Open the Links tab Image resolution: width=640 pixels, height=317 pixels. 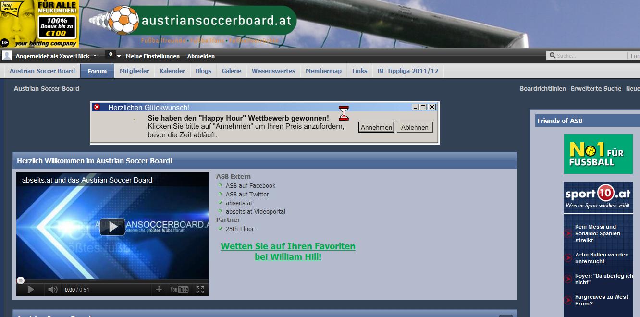359,71
